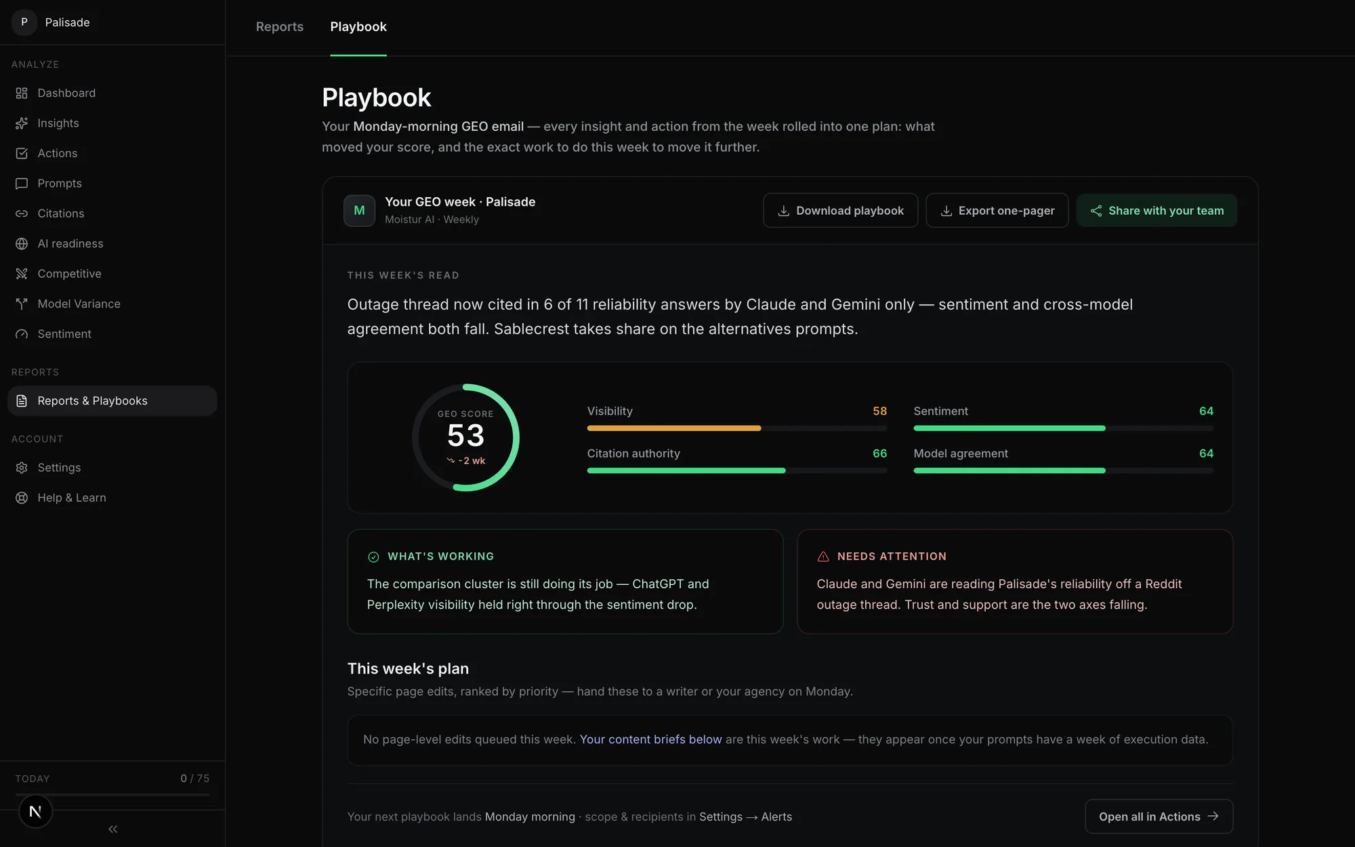Click 'Moistur AI · Weekly' subtitle
Image resolution: width=1355 pixels, height=847 pixels.
432,220
